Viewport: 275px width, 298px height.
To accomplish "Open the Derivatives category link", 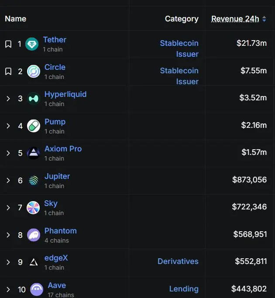I will pyautogui.click(x=178, y=261).
